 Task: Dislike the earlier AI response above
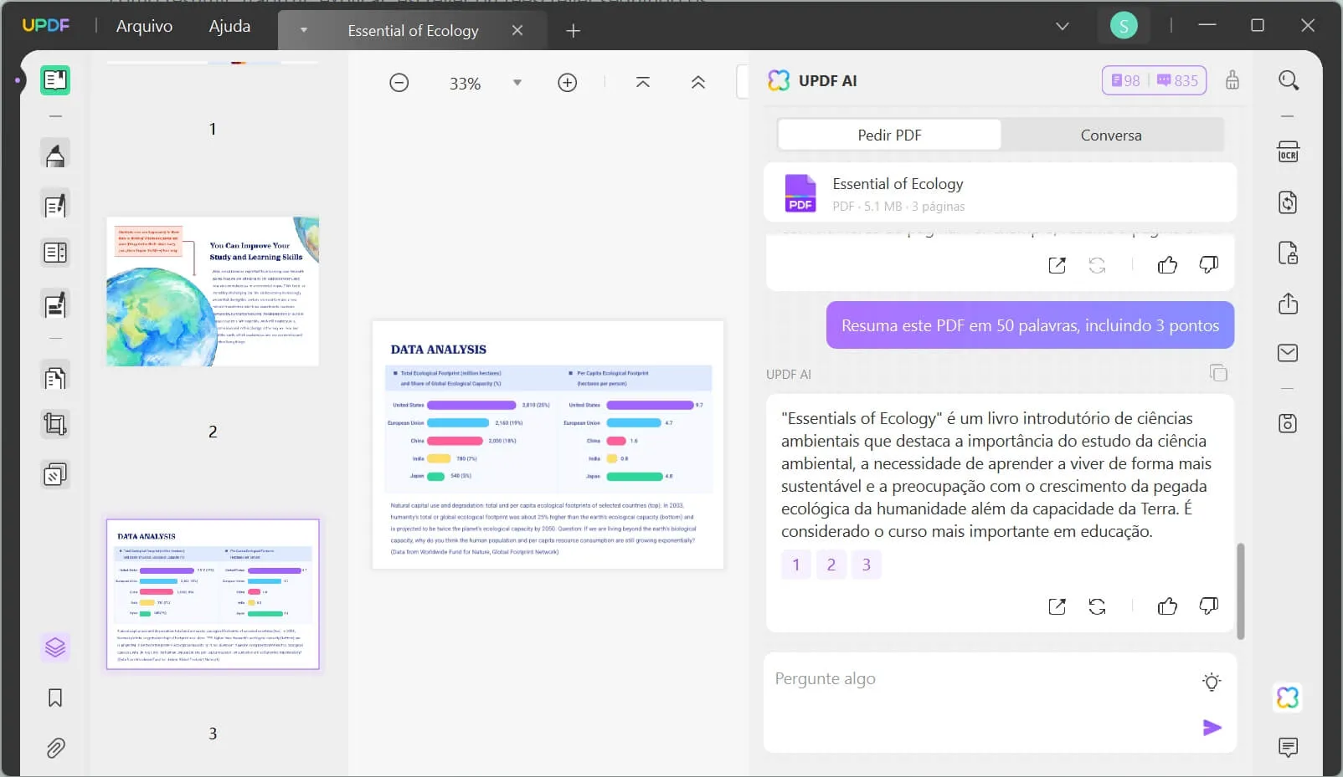(x=1209, y=264)
